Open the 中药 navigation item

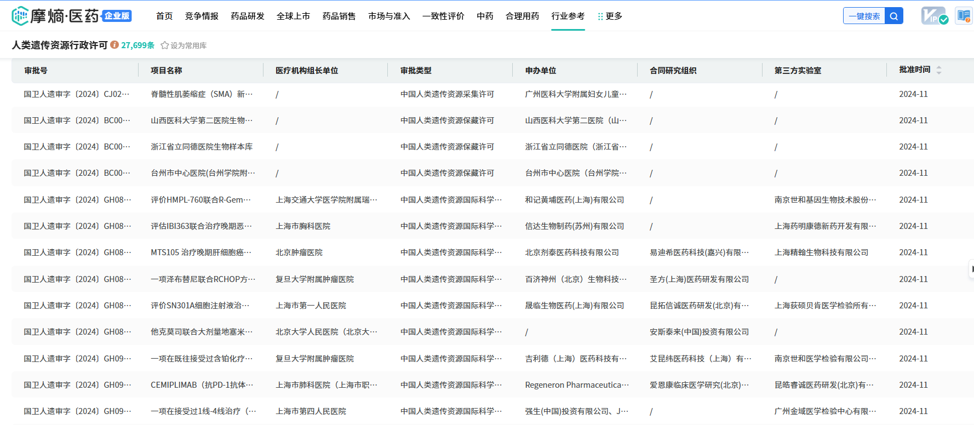pos(485,16)
